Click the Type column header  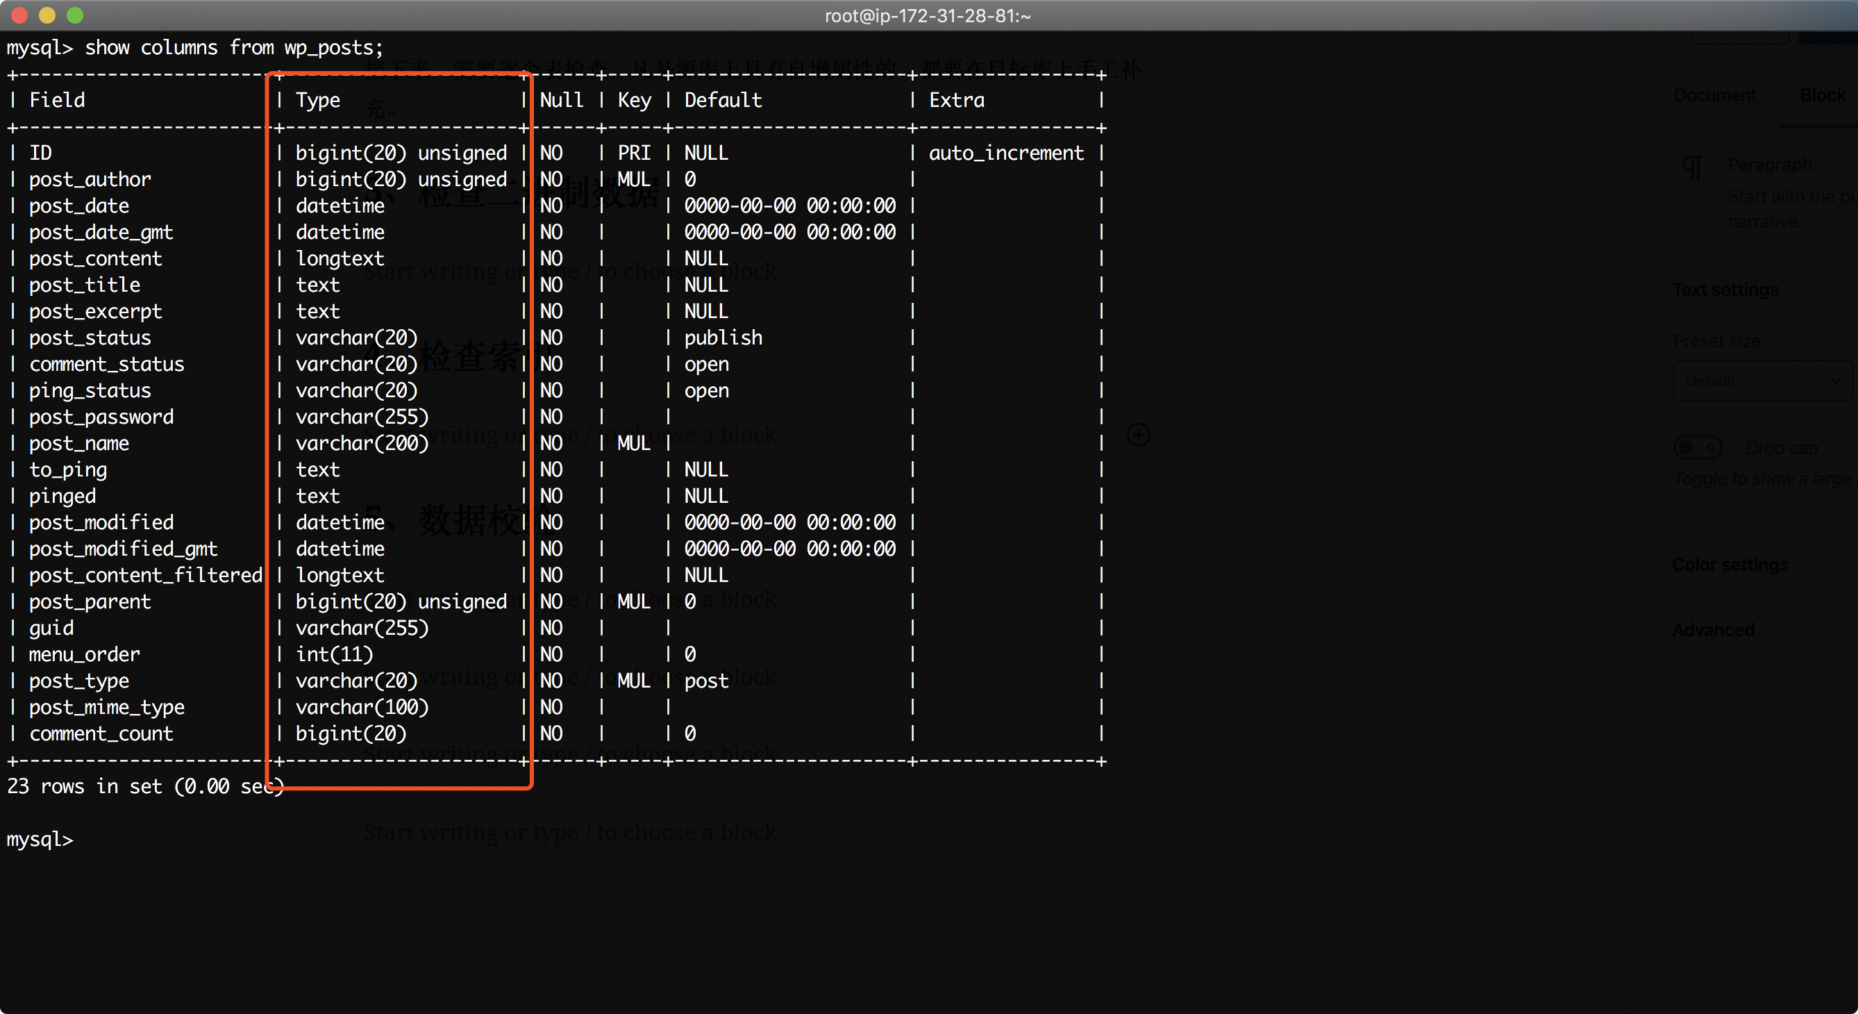tap(317, 100)
